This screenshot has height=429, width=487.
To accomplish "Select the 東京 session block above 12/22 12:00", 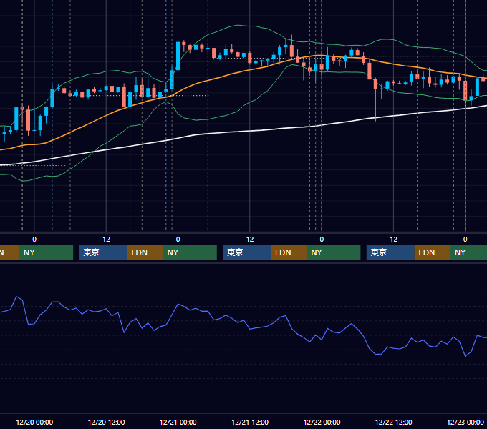I will pos(390,252).
